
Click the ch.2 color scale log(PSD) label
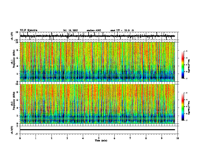coord(189,108)
